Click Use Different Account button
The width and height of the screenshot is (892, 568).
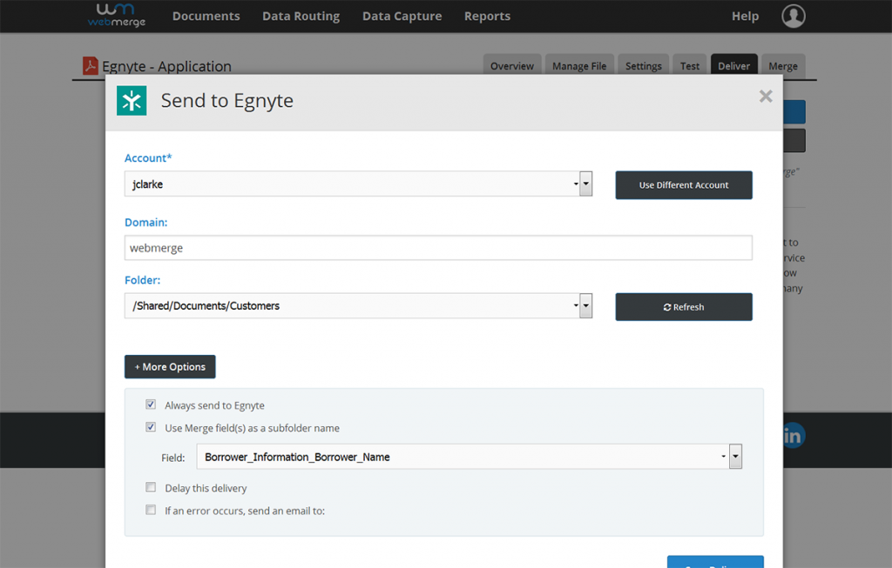click(x=684, y=185)
